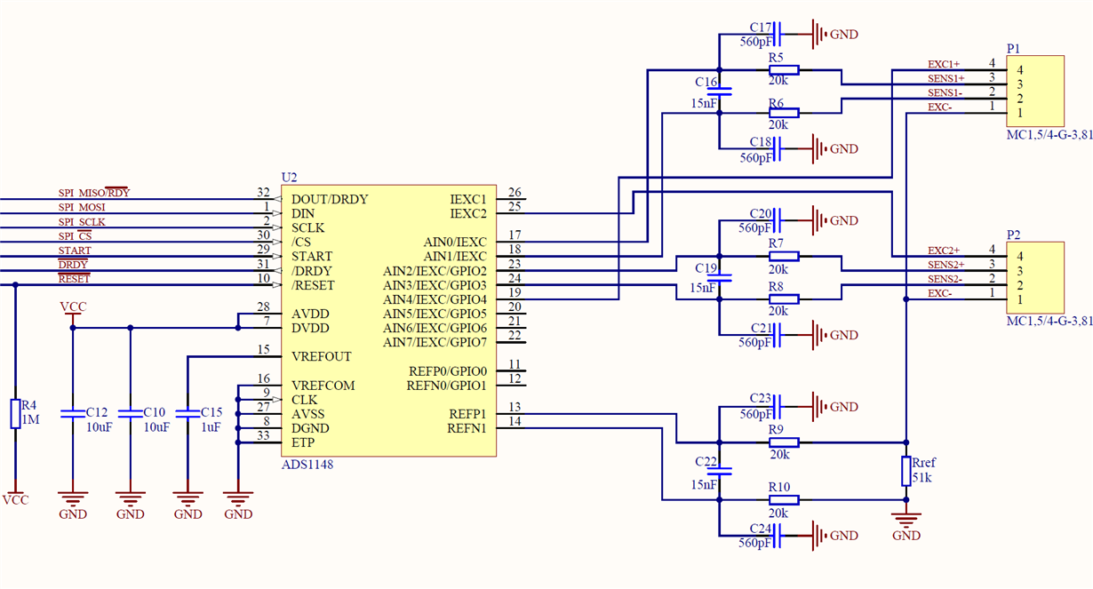Select capacitor C10 10uF symbol
The width and height of the screenshot is (1093, 589).
pos(131,414)
